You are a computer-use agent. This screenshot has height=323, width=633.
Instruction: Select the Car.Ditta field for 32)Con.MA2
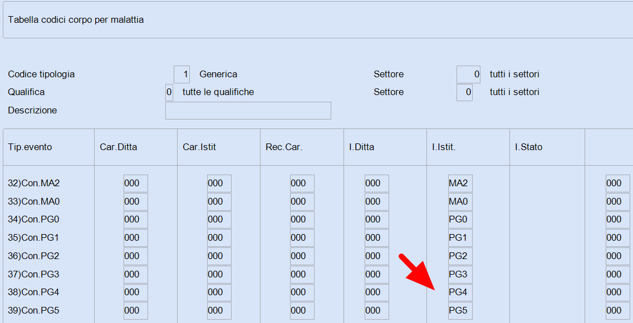tap(136, 183)
